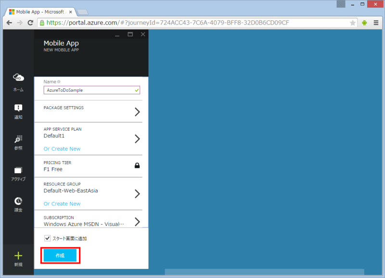Close the Mobile App blade

143,34
